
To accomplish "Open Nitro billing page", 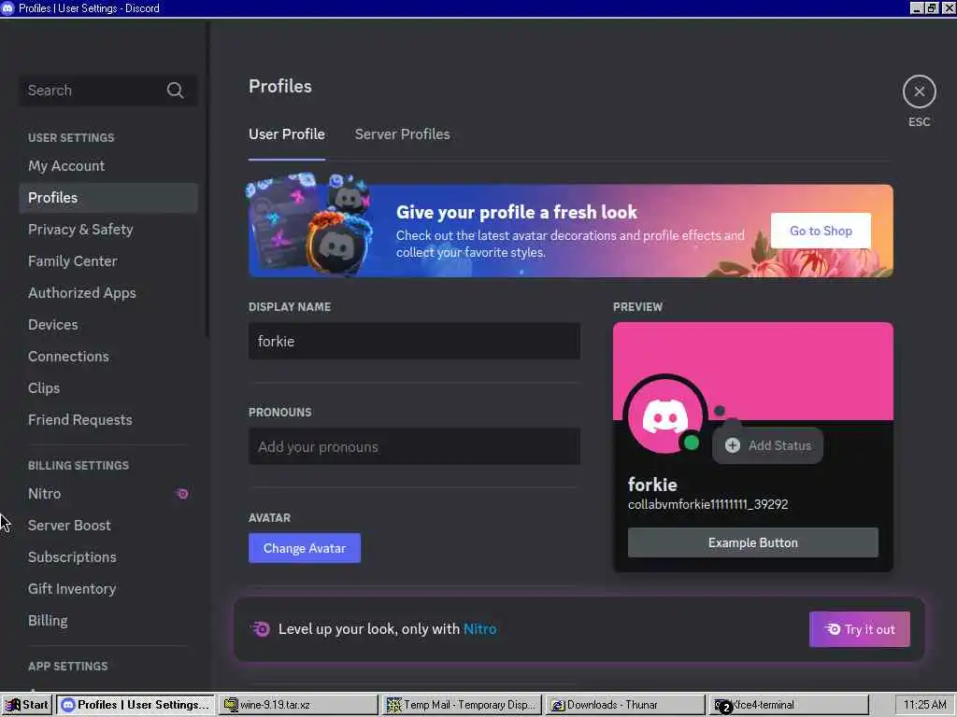I will pos(108,493).
